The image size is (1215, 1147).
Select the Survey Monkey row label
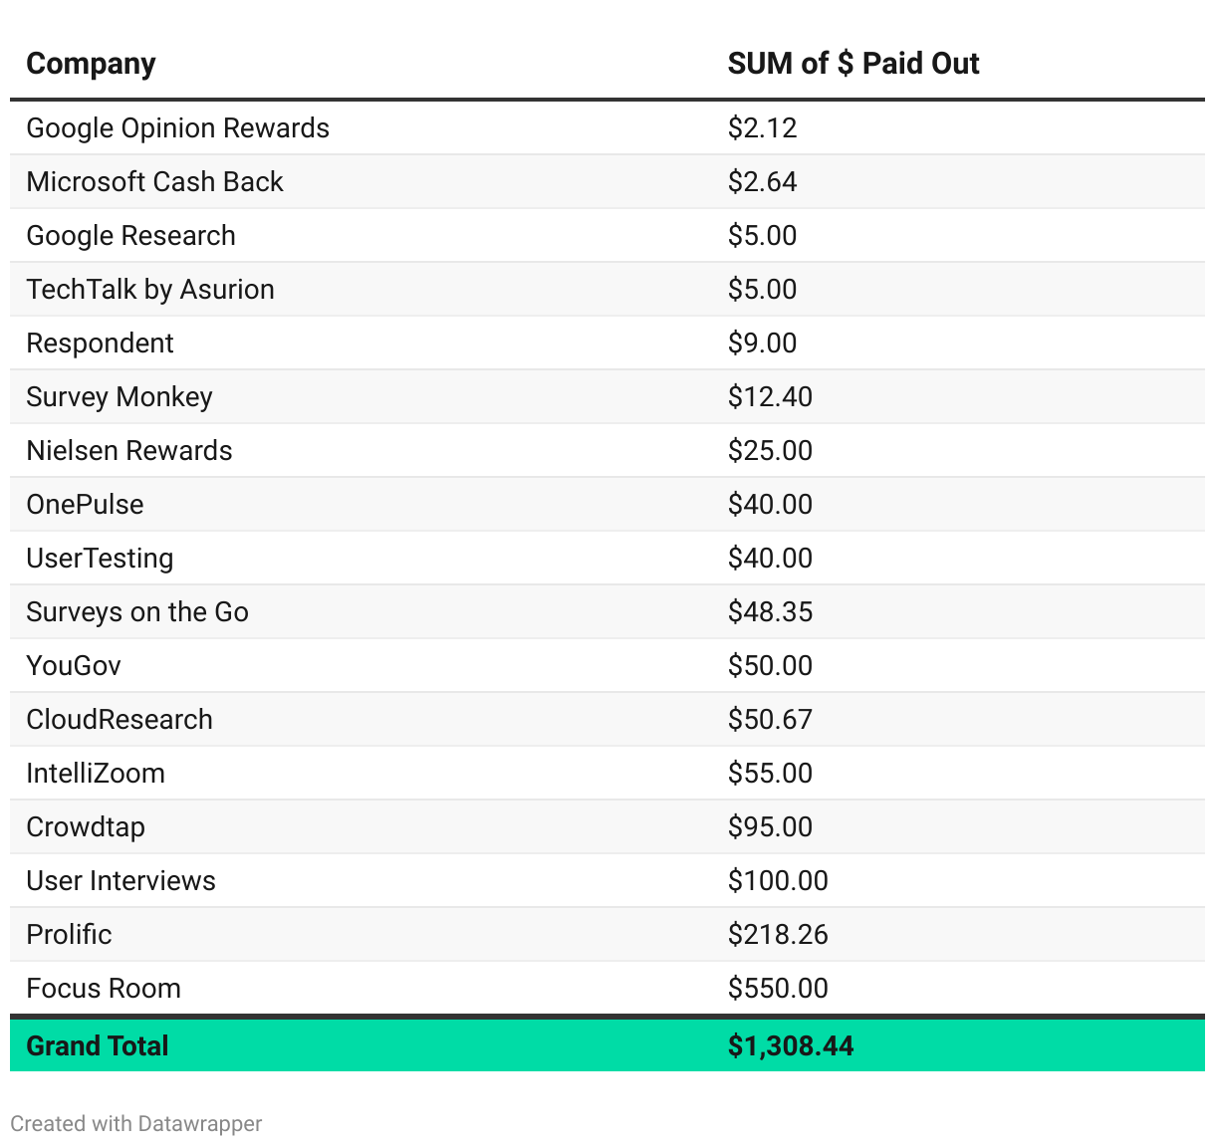pyautogui.click(x=120, y=397)
